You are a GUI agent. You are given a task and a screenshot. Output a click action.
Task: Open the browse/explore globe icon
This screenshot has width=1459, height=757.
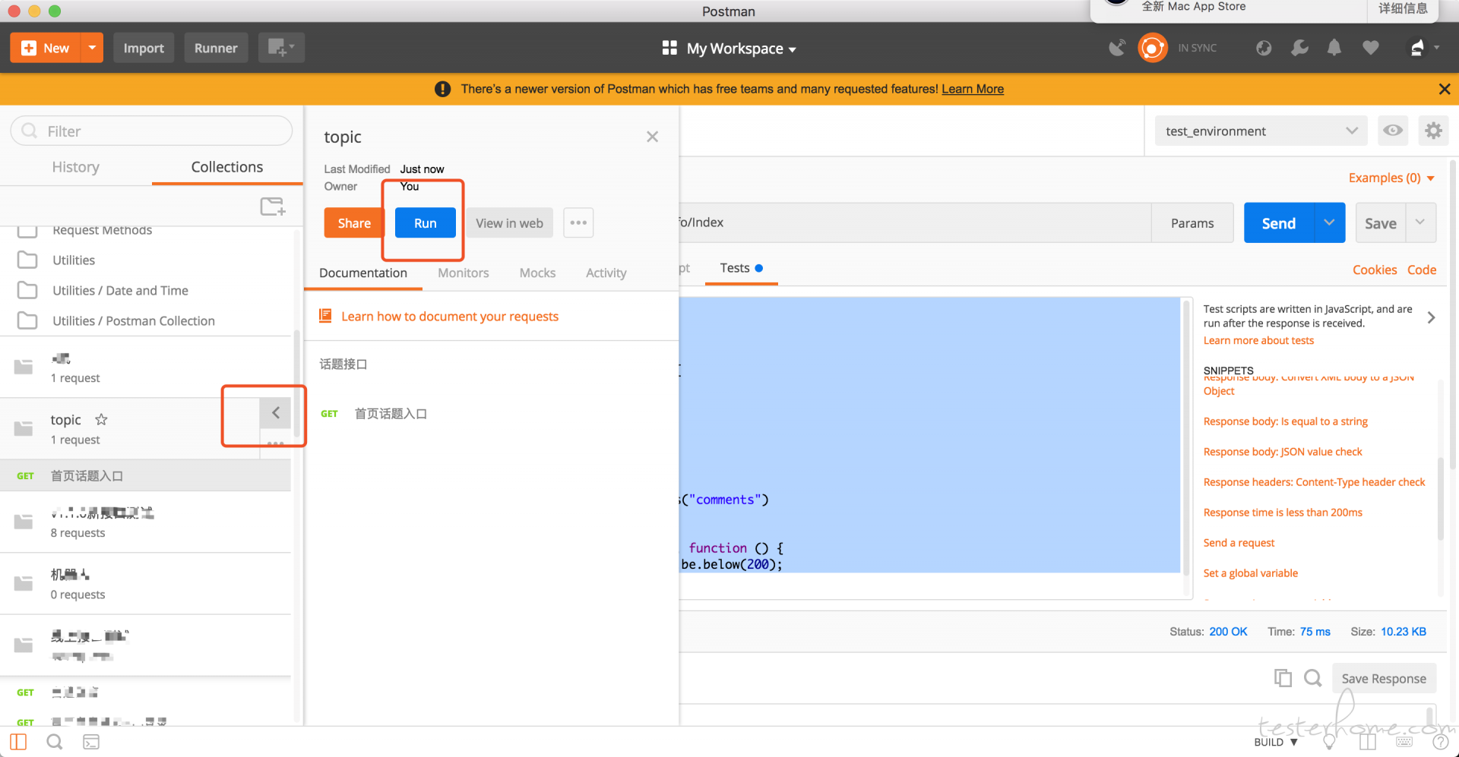[x=1264, y=48]
